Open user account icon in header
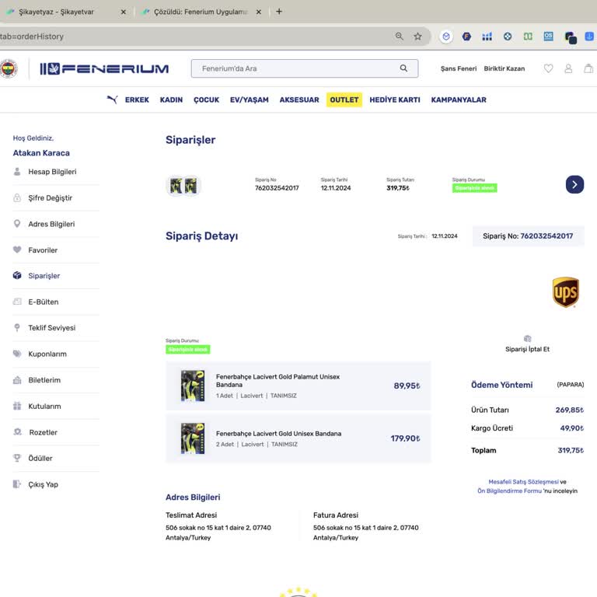This screenshot has height=597, width=597. pos(568,68)
